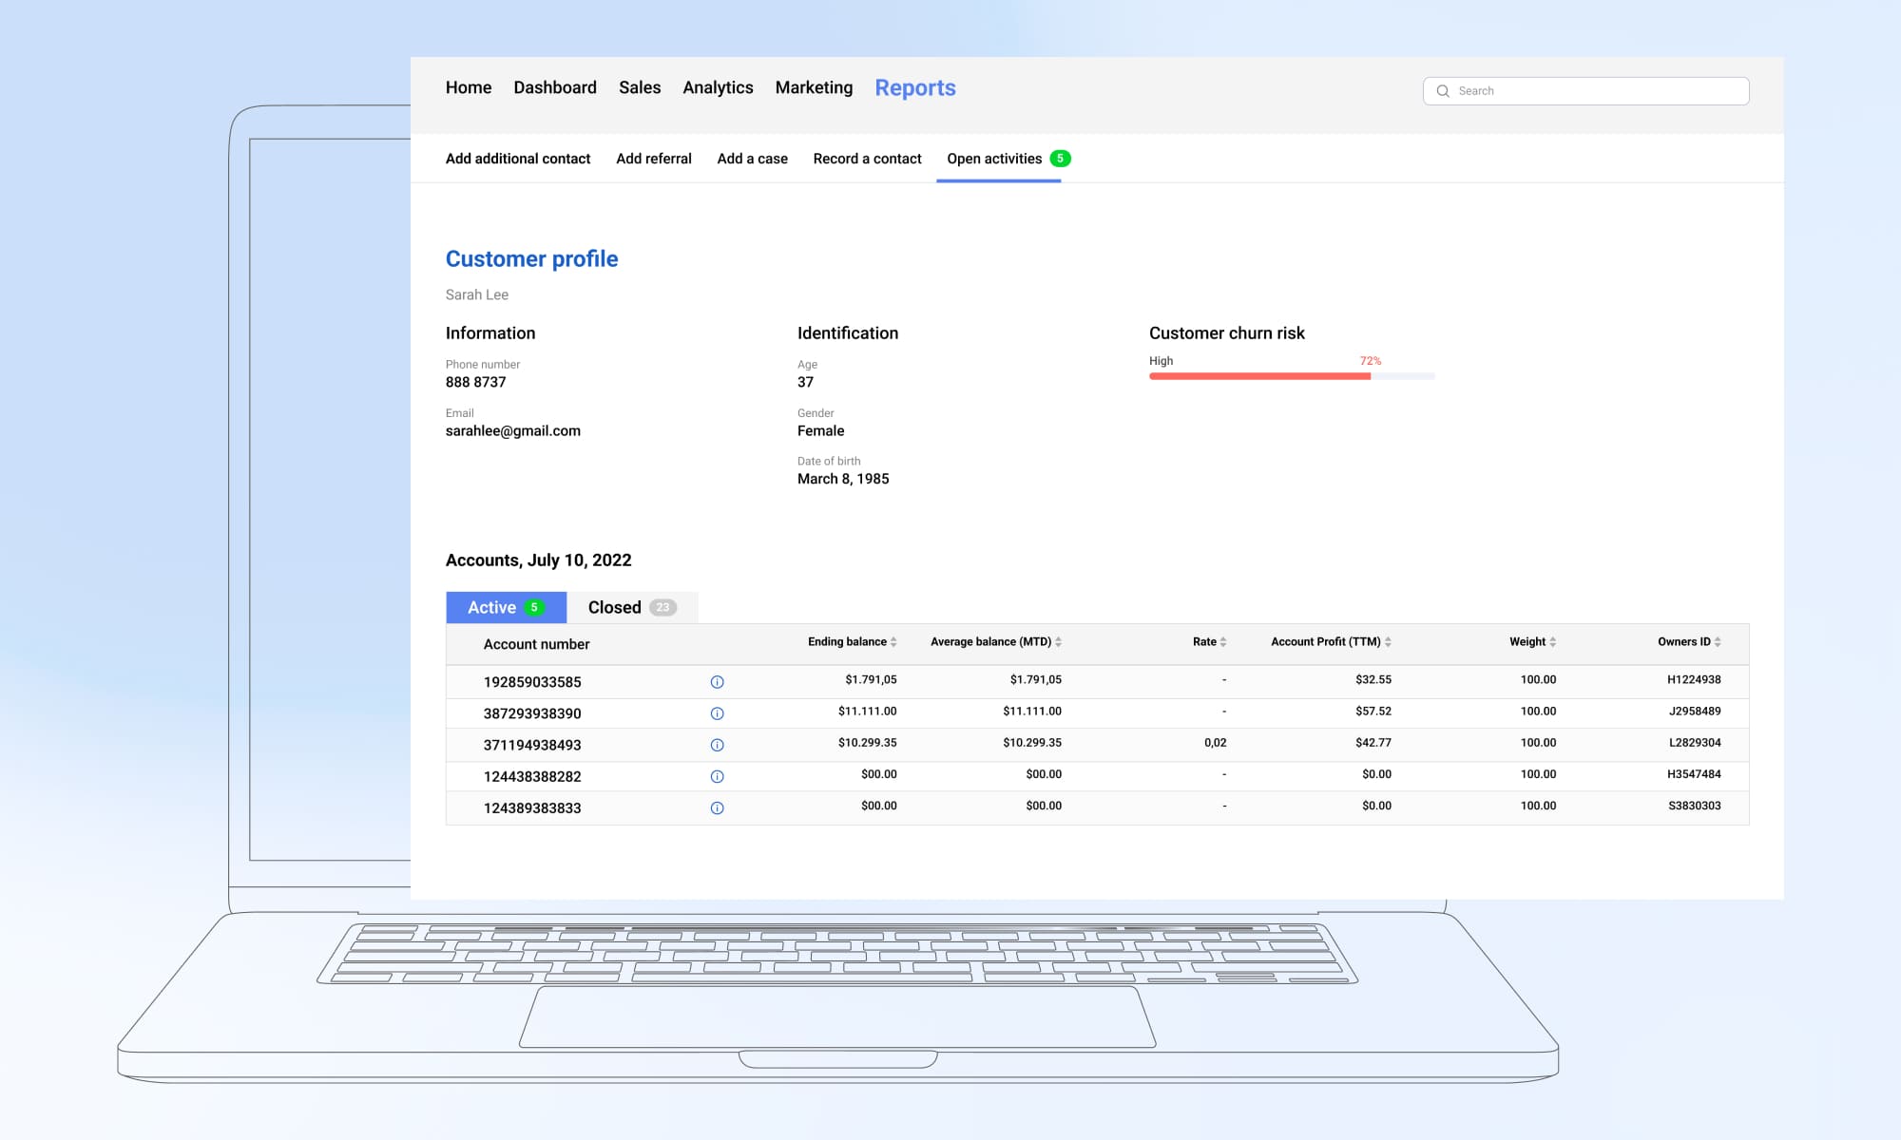
Task: Click info icon for account 192859033585
Action: [x=717, y=682]
